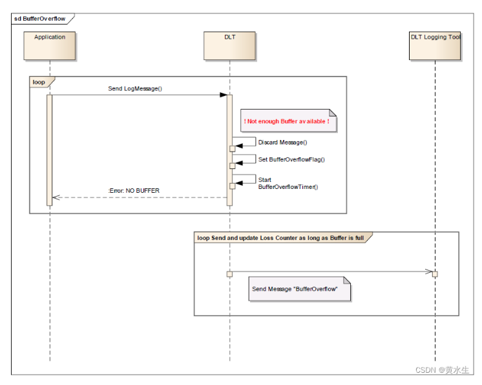
Task: Click the Start BufferOverflowTimer() label
Action: [288, 183]
